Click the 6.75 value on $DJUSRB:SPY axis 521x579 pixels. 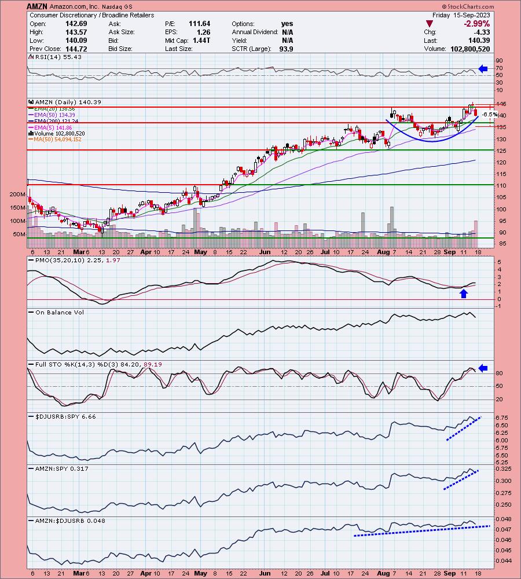502,417
